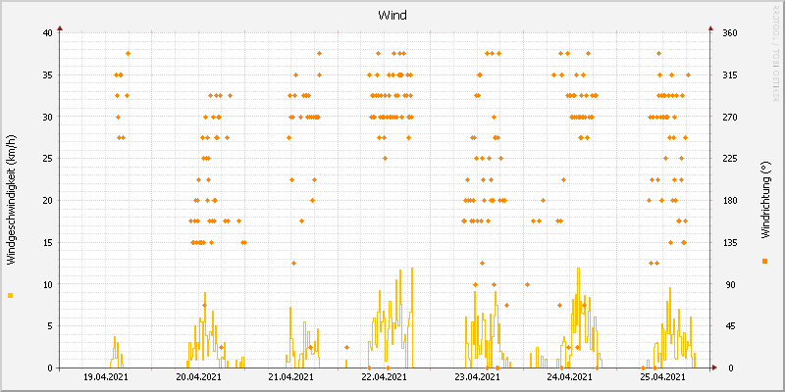Click the date label 20.04.2021
This screenshot has width=785, height=392.
pyautogui.click(x=199, y=377)
